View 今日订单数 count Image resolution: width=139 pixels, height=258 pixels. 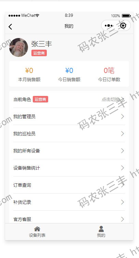[109, 71]
